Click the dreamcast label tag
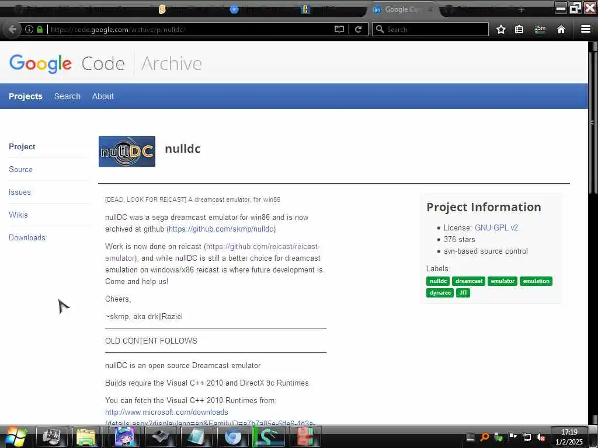Viewport: 598px width, 448px height. point(469,281)
